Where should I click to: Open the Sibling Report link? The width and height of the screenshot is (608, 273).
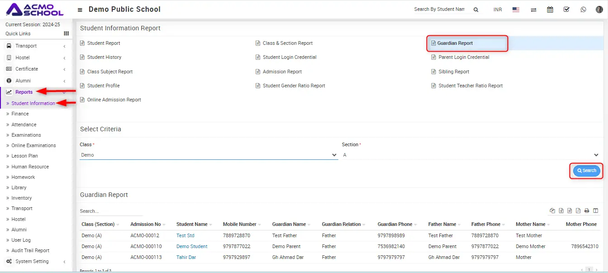[x=454, y=72]
